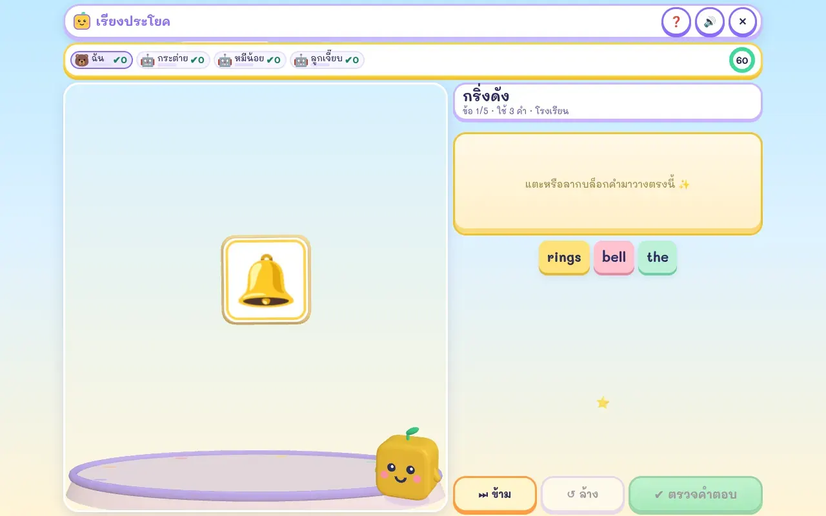This screenshot has height=516, width=826.
Task: Select the robot player chip ลูกเจี๊ยบ
Action: click(327, 60)
